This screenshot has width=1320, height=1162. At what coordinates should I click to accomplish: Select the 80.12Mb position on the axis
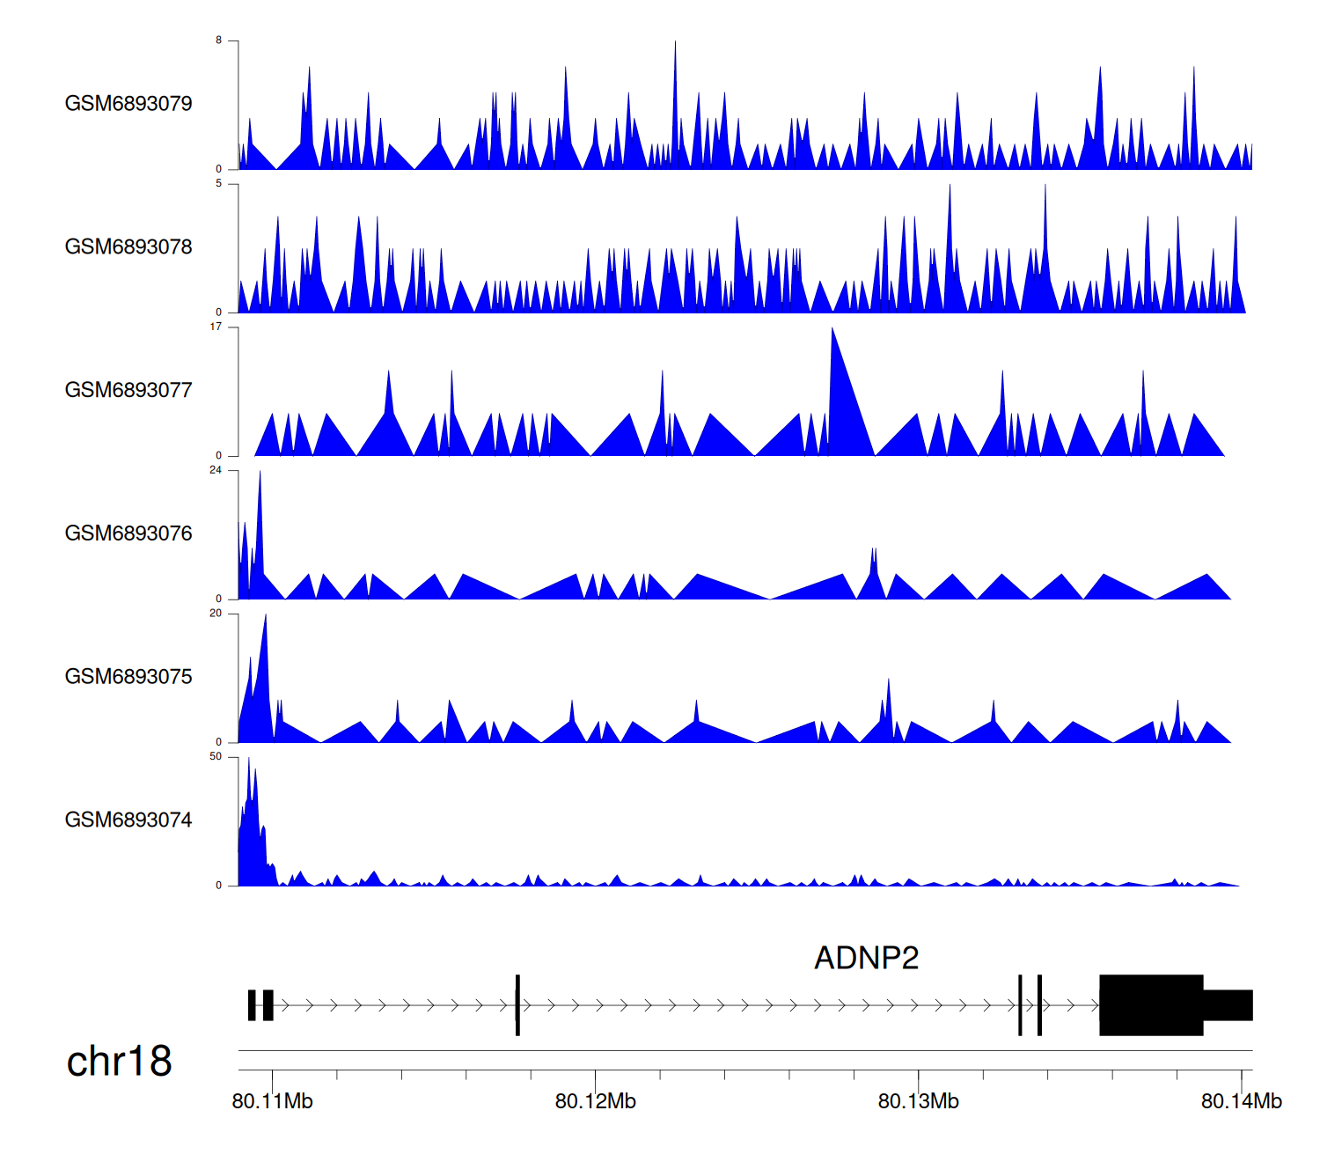point(595,1101)
